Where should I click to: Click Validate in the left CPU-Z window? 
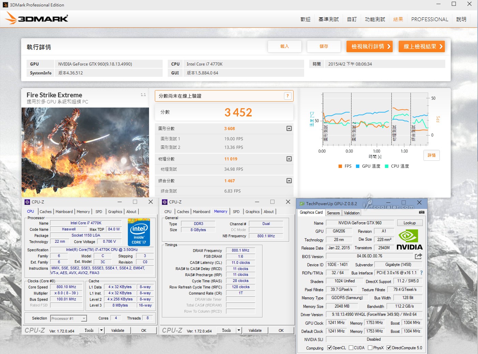(x=118, y=330)
